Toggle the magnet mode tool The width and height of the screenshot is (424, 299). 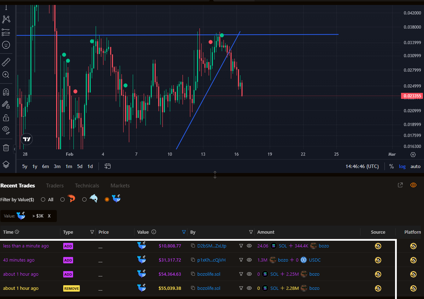tap(6, 92)
